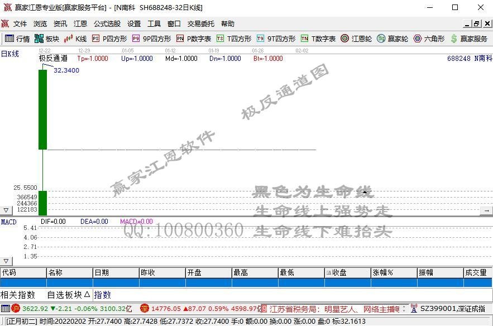Open the 板块 sector view
This screenshot has height=326, width=493.
coord(47,39)
